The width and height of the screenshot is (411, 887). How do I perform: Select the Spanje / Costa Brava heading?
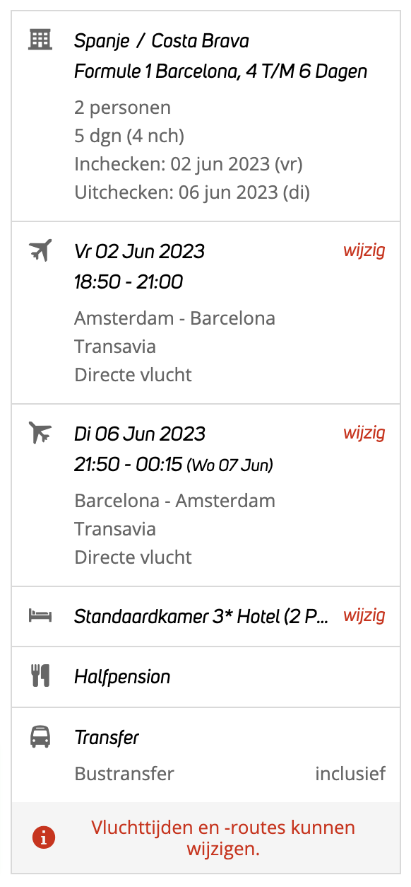coord(162,41)
